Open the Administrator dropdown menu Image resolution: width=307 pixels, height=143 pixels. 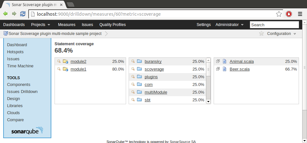point(229,25)
